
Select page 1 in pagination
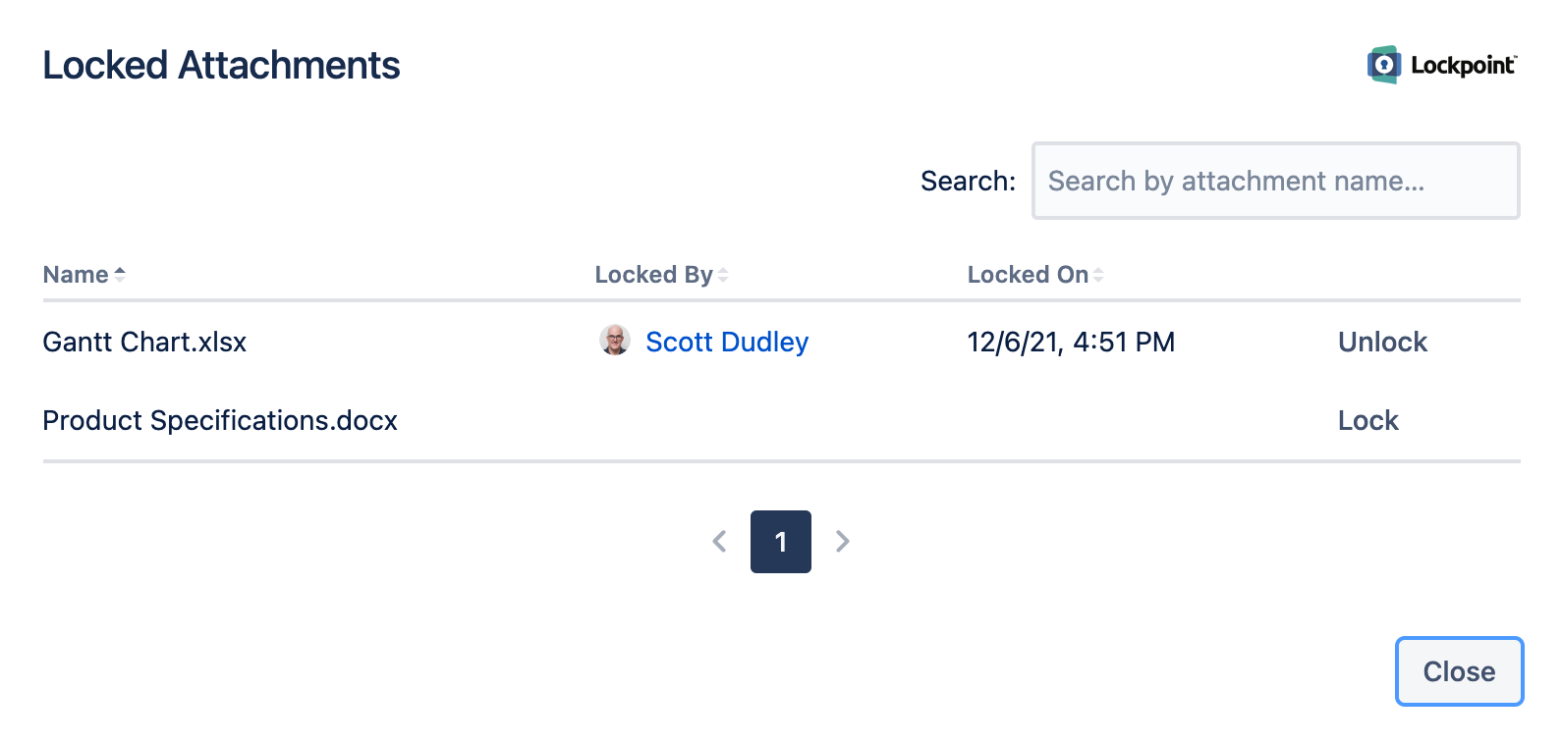[x=781, y=542]
